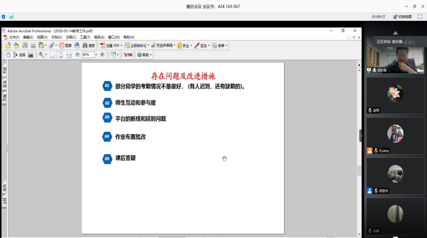Image resolution: width=427 pixels, height=238 pixels.
Task: Expand the 注释和标记 dropdown
Action: 148,46
